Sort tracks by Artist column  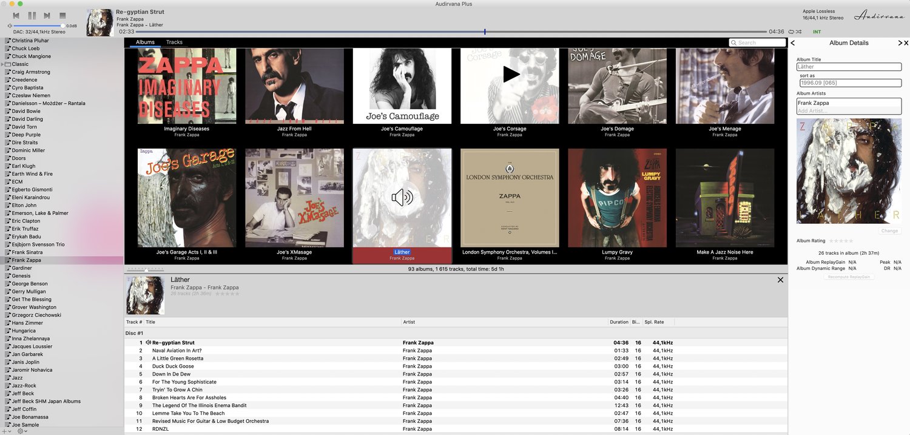(505, 322)
